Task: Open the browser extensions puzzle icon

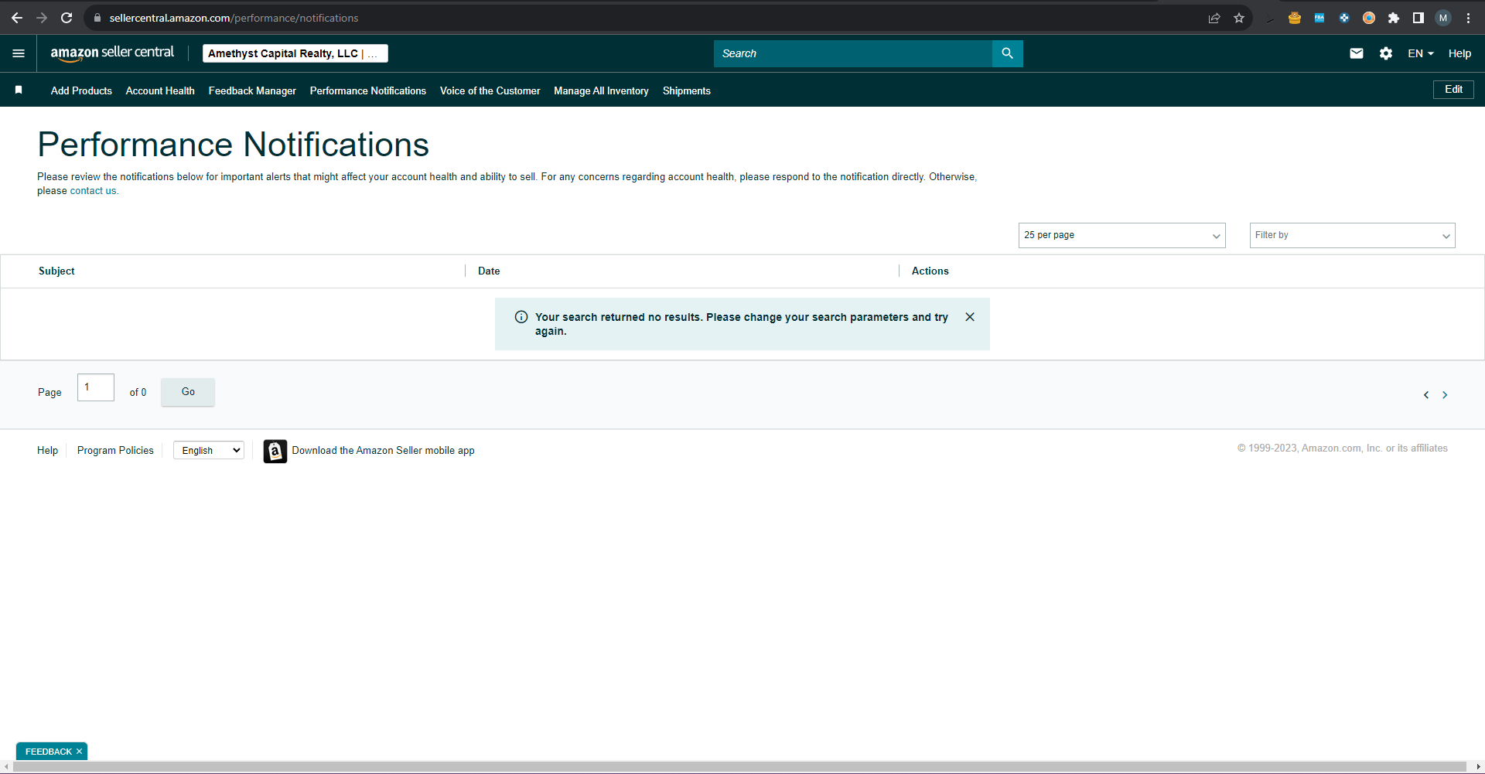Action: [x=1394, y=18]
